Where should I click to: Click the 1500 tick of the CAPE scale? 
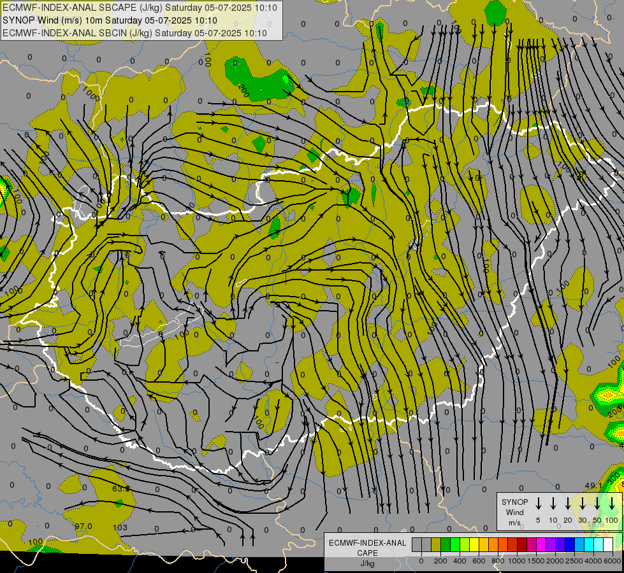click(x=536, y=561)
